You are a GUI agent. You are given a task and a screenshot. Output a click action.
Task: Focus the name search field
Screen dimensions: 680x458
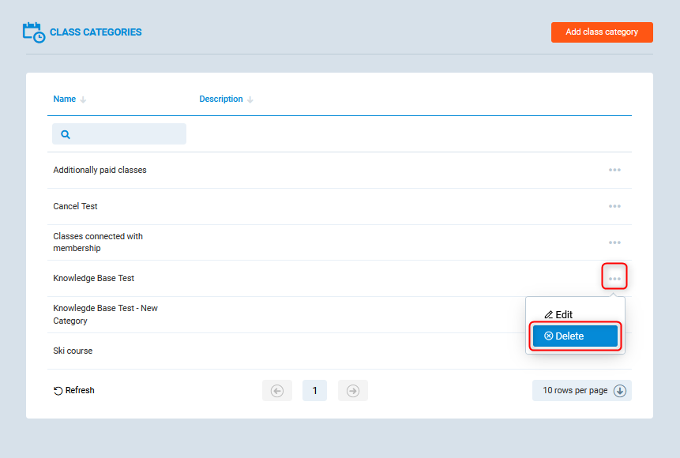pos(126,134)
